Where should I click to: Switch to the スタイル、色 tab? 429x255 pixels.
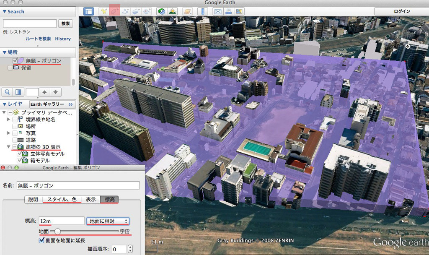(x=62, y=199)
